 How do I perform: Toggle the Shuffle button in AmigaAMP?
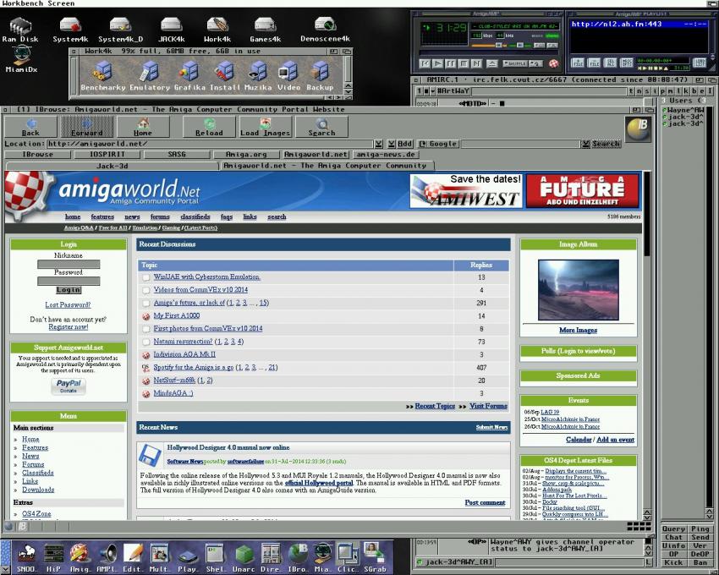point(514,63)
